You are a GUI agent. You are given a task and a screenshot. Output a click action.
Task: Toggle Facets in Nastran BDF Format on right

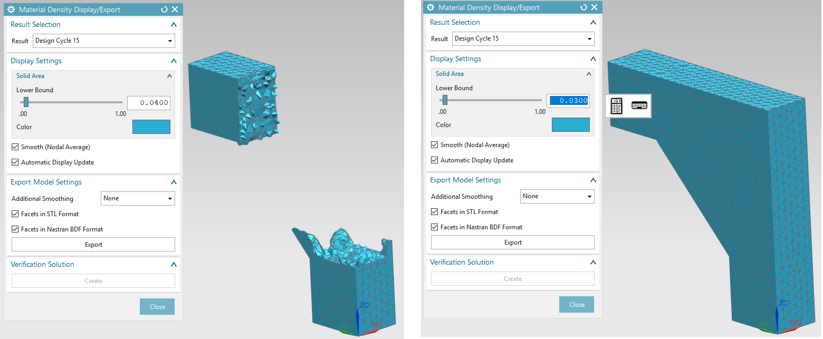point(434,227)
